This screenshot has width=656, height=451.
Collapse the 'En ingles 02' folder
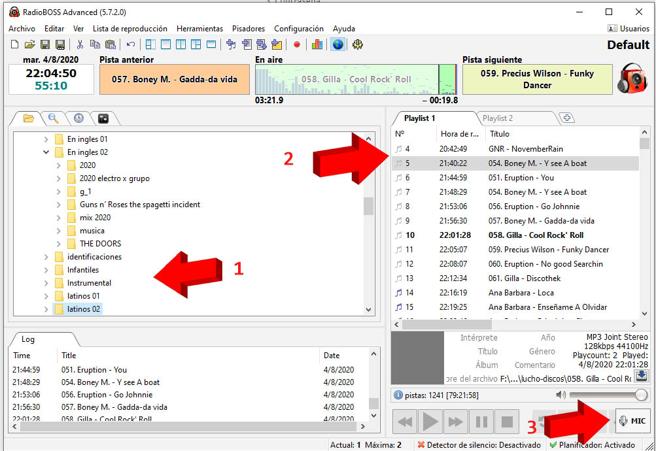[46, 152]
